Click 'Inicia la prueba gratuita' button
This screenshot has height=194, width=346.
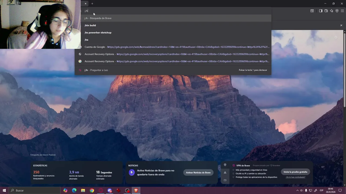(295, 172)
